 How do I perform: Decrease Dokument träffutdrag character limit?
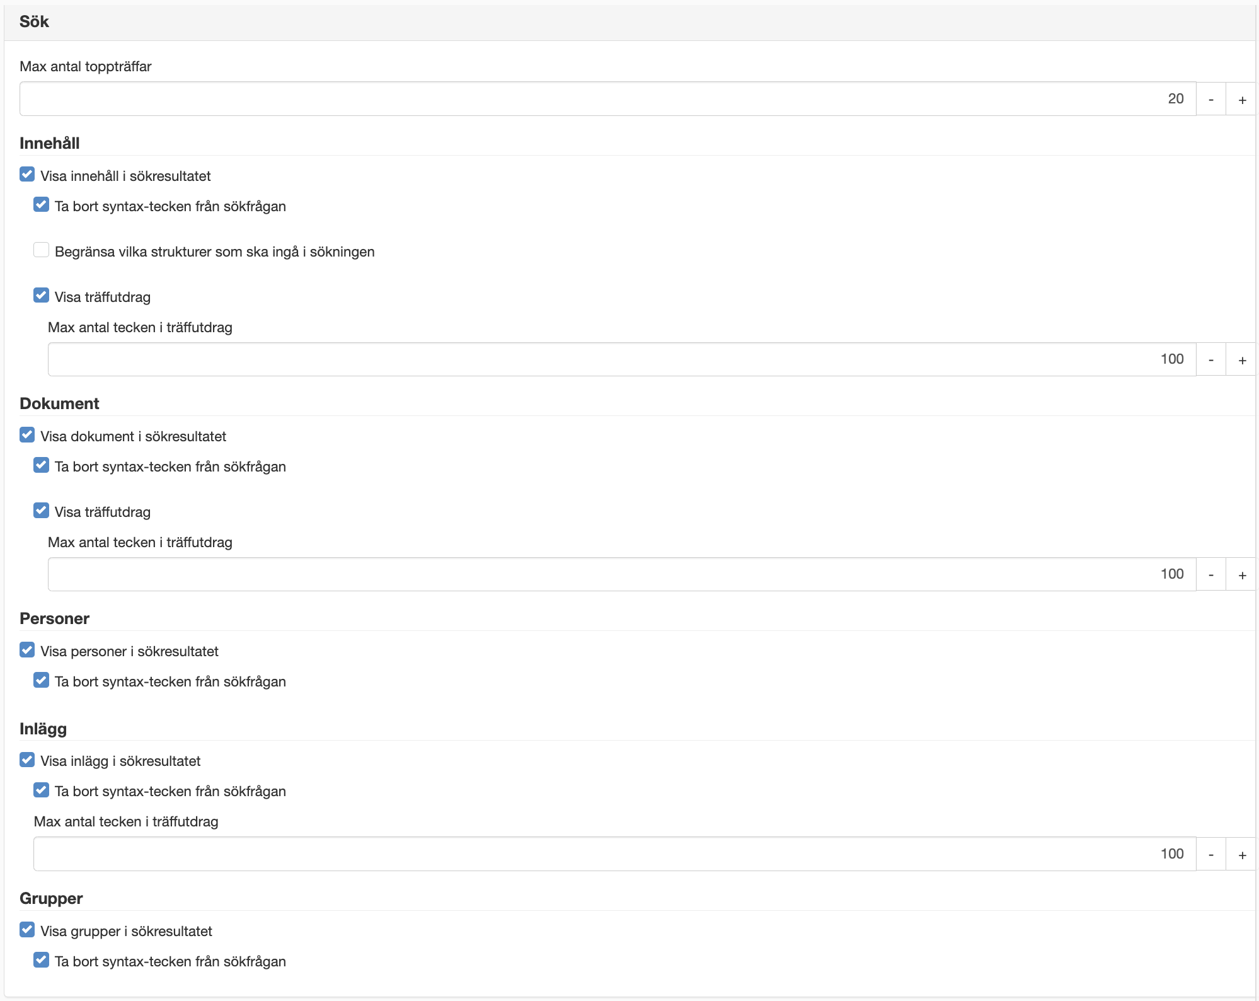1210,574
